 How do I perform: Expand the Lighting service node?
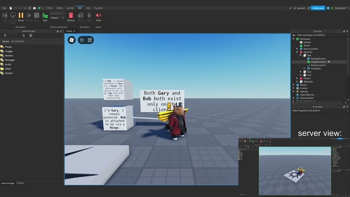[x=294, y=91]
